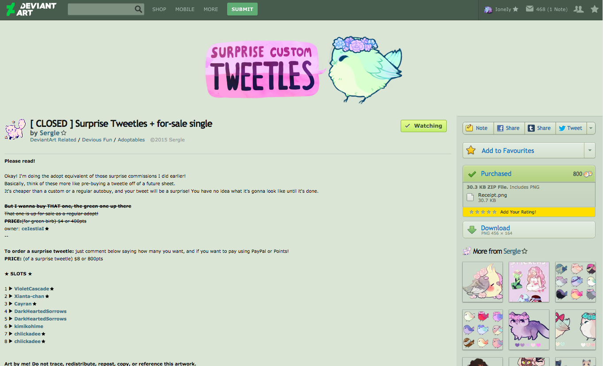The image size is (603, 366).
Task: Open the SHOP menu item
Action: (159, 9)
